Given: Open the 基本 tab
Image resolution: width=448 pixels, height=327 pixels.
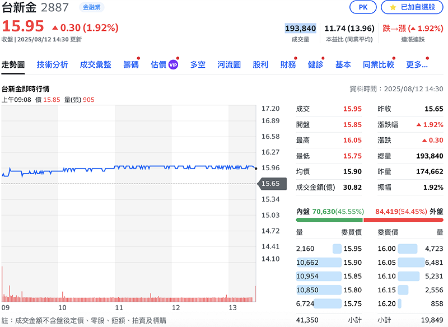Looking at the screenshot, I should tap(343, 65).
